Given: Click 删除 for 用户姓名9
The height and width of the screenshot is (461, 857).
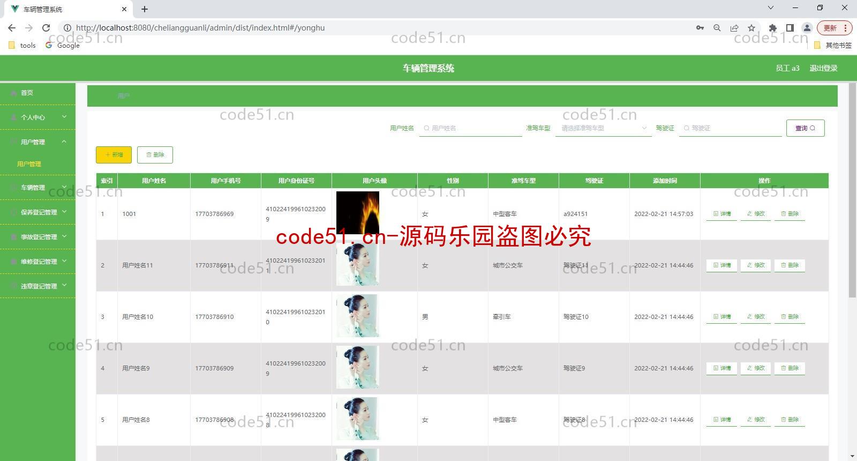Looking at the screenshot, I should pos(790,368).
